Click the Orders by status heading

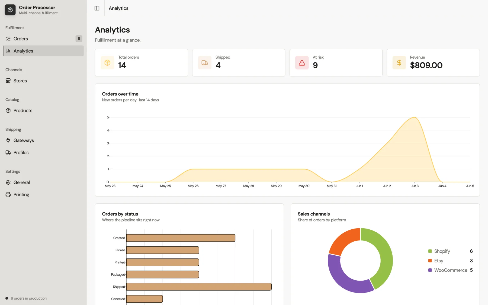tap(120, 214)
